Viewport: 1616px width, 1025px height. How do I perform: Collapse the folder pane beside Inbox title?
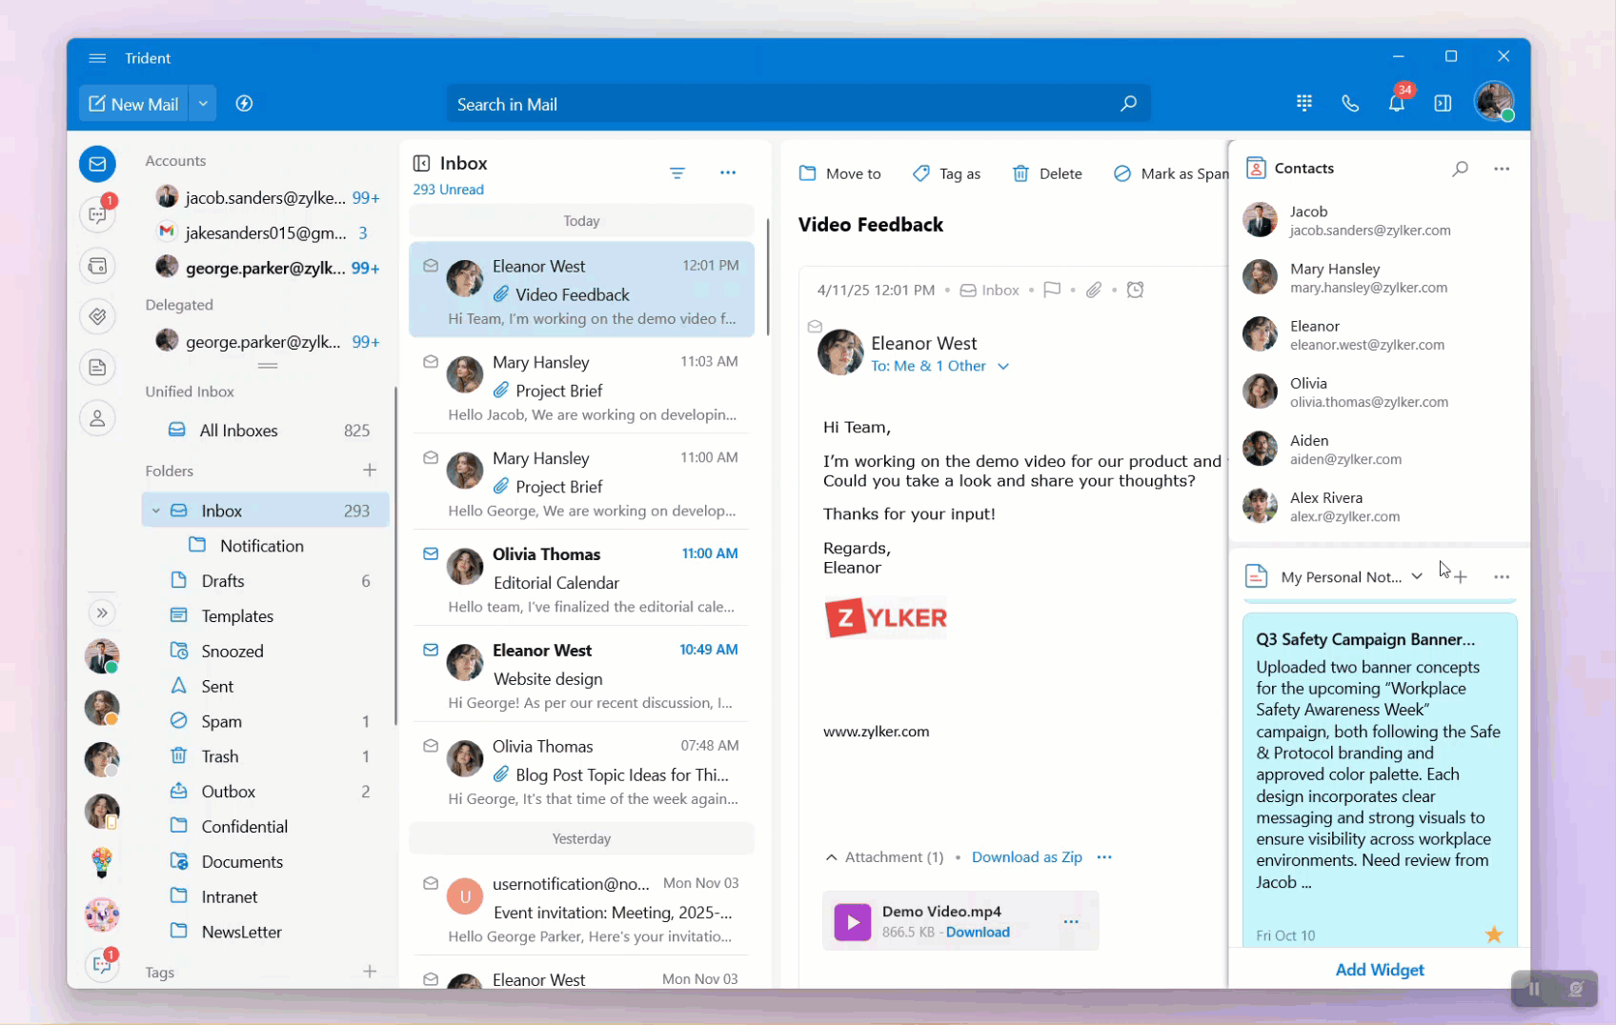click(x=421, y=163)
